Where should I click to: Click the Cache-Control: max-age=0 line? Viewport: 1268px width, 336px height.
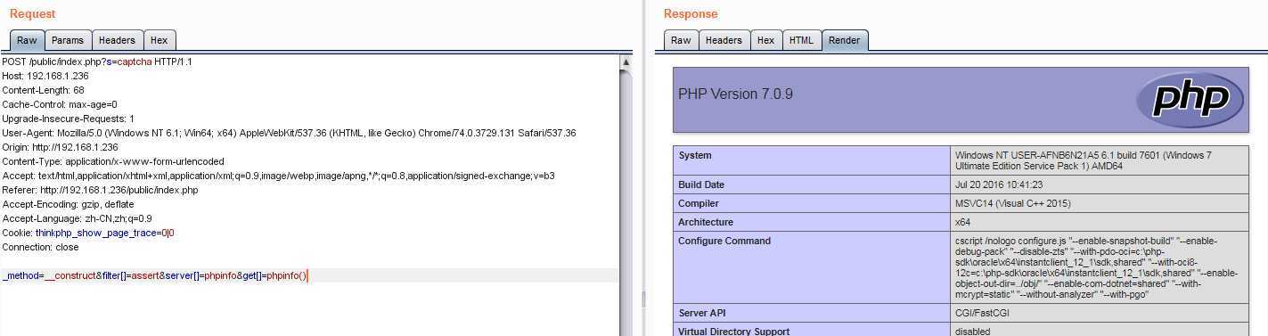pos(60,104)
